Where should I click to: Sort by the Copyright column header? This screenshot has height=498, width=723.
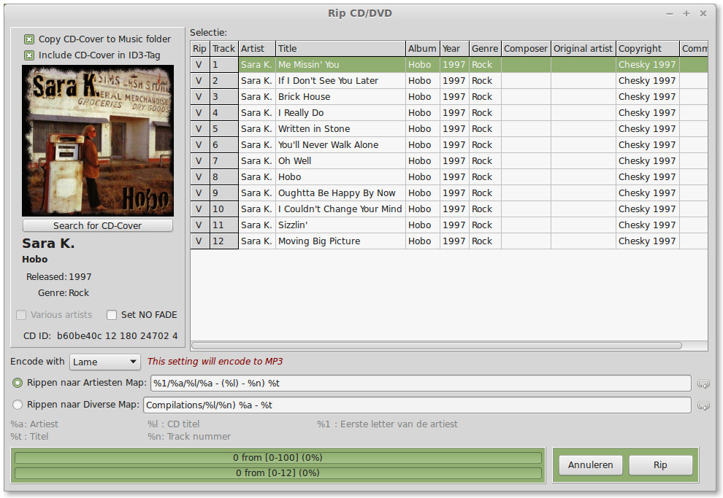[647, 48]
